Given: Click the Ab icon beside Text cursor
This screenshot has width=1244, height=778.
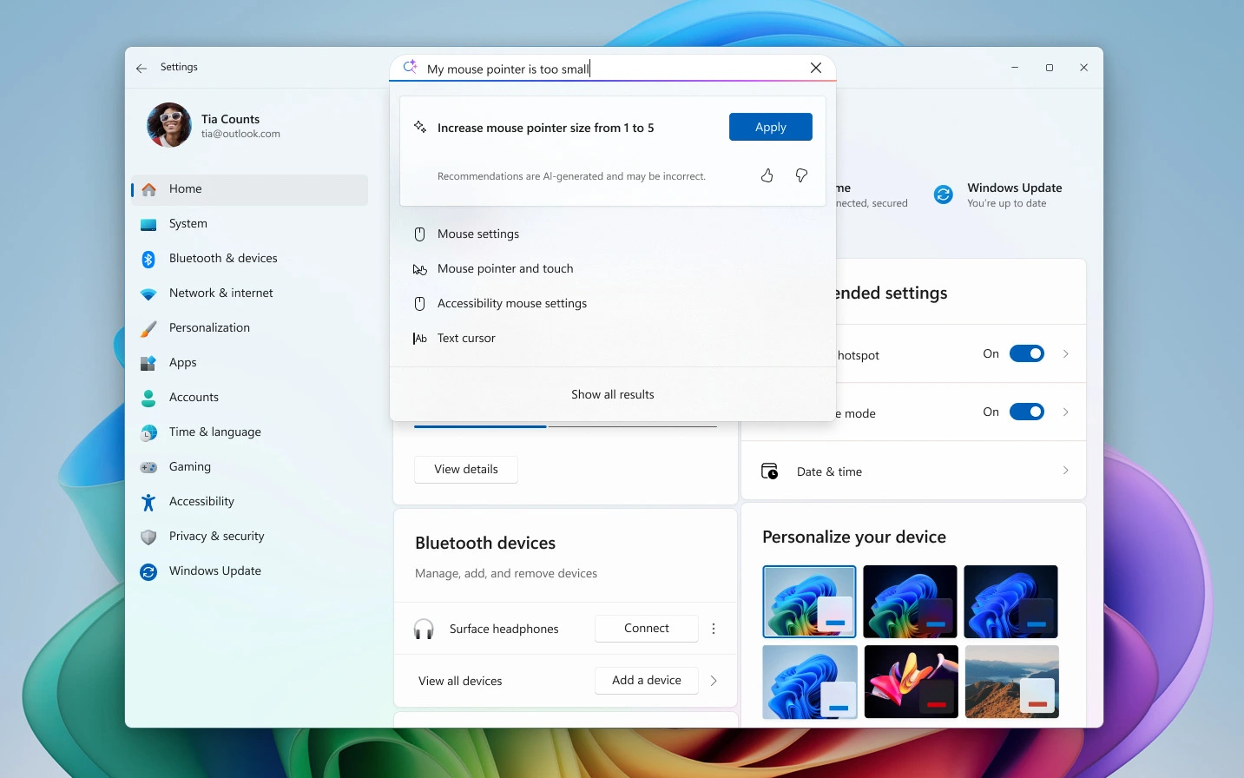Looking at the screenshot, I should pos(419,338).
